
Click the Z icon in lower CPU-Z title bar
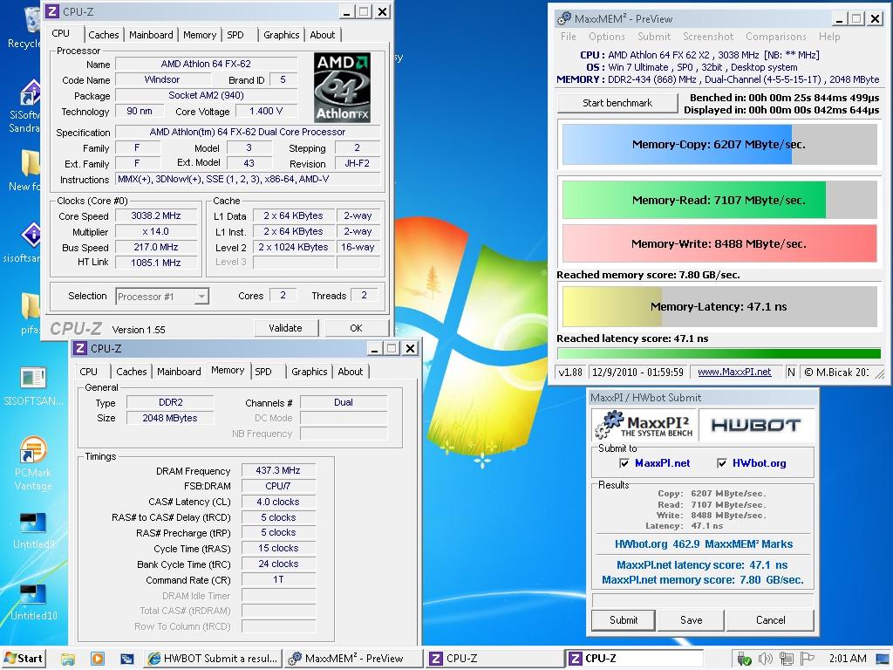pos(80,348)
